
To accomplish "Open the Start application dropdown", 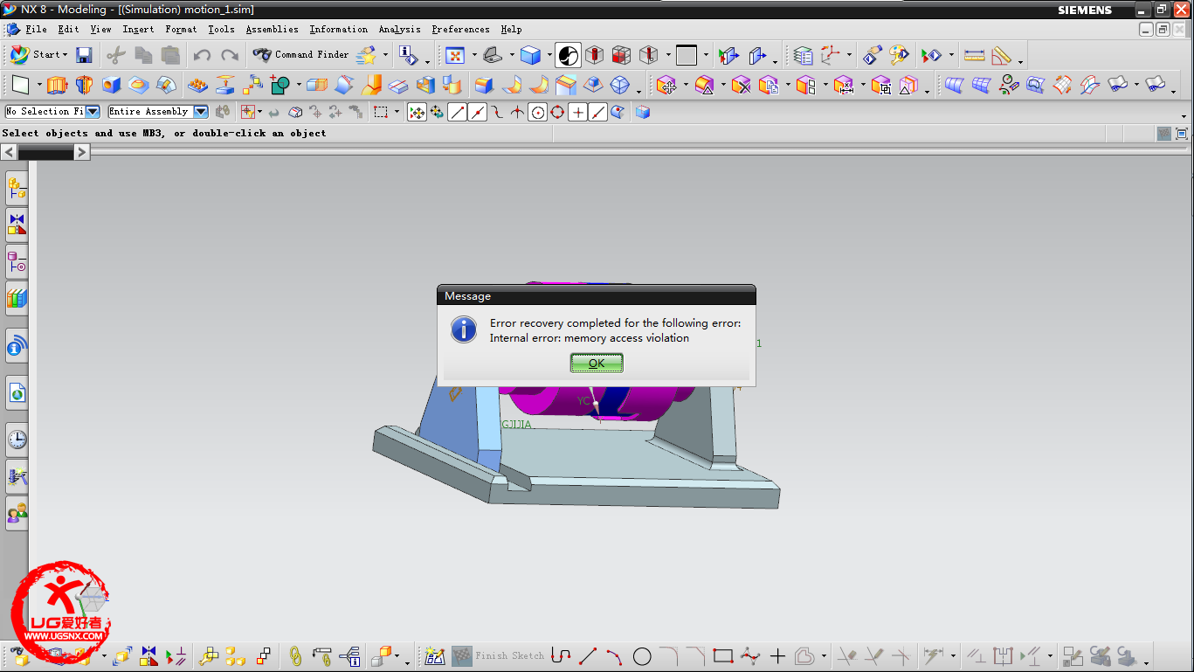I will (38, 54).
